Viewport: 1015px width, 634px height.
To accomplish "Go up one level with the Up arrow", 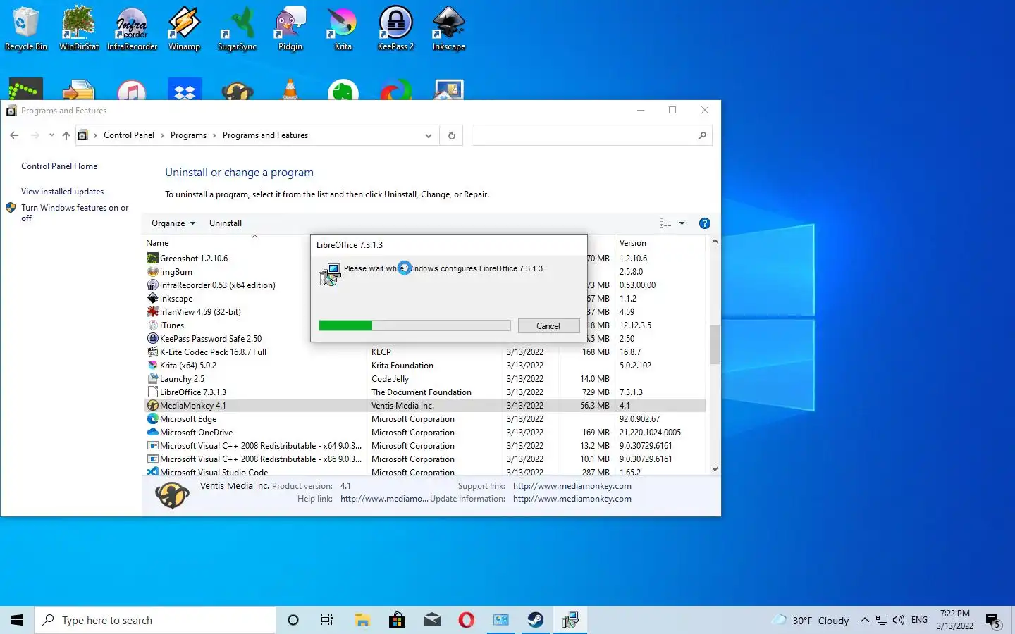I will [x=66, y=135].
